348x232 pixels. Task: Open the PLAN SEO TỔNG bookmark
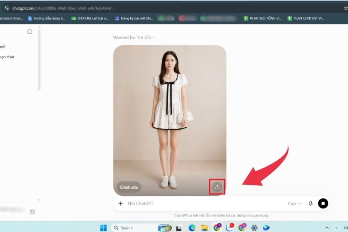(x=263, y=19)
